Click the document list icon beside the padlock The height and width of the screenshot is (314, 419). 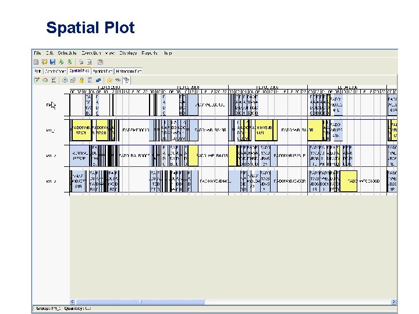[x=90, y=80]
